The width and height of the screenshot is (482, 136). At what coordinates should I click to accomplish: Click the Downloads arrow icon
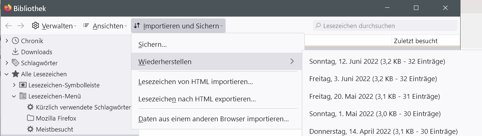pos(15,52)
